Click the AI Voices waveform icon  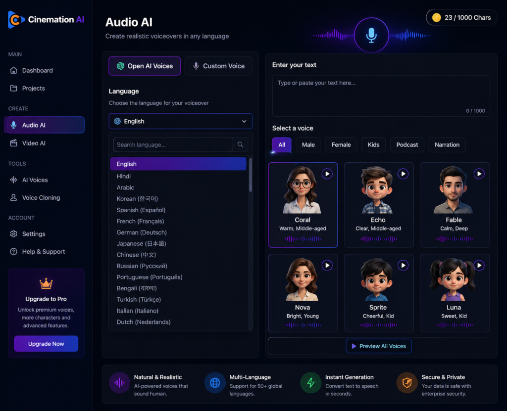tap(13, 180)
